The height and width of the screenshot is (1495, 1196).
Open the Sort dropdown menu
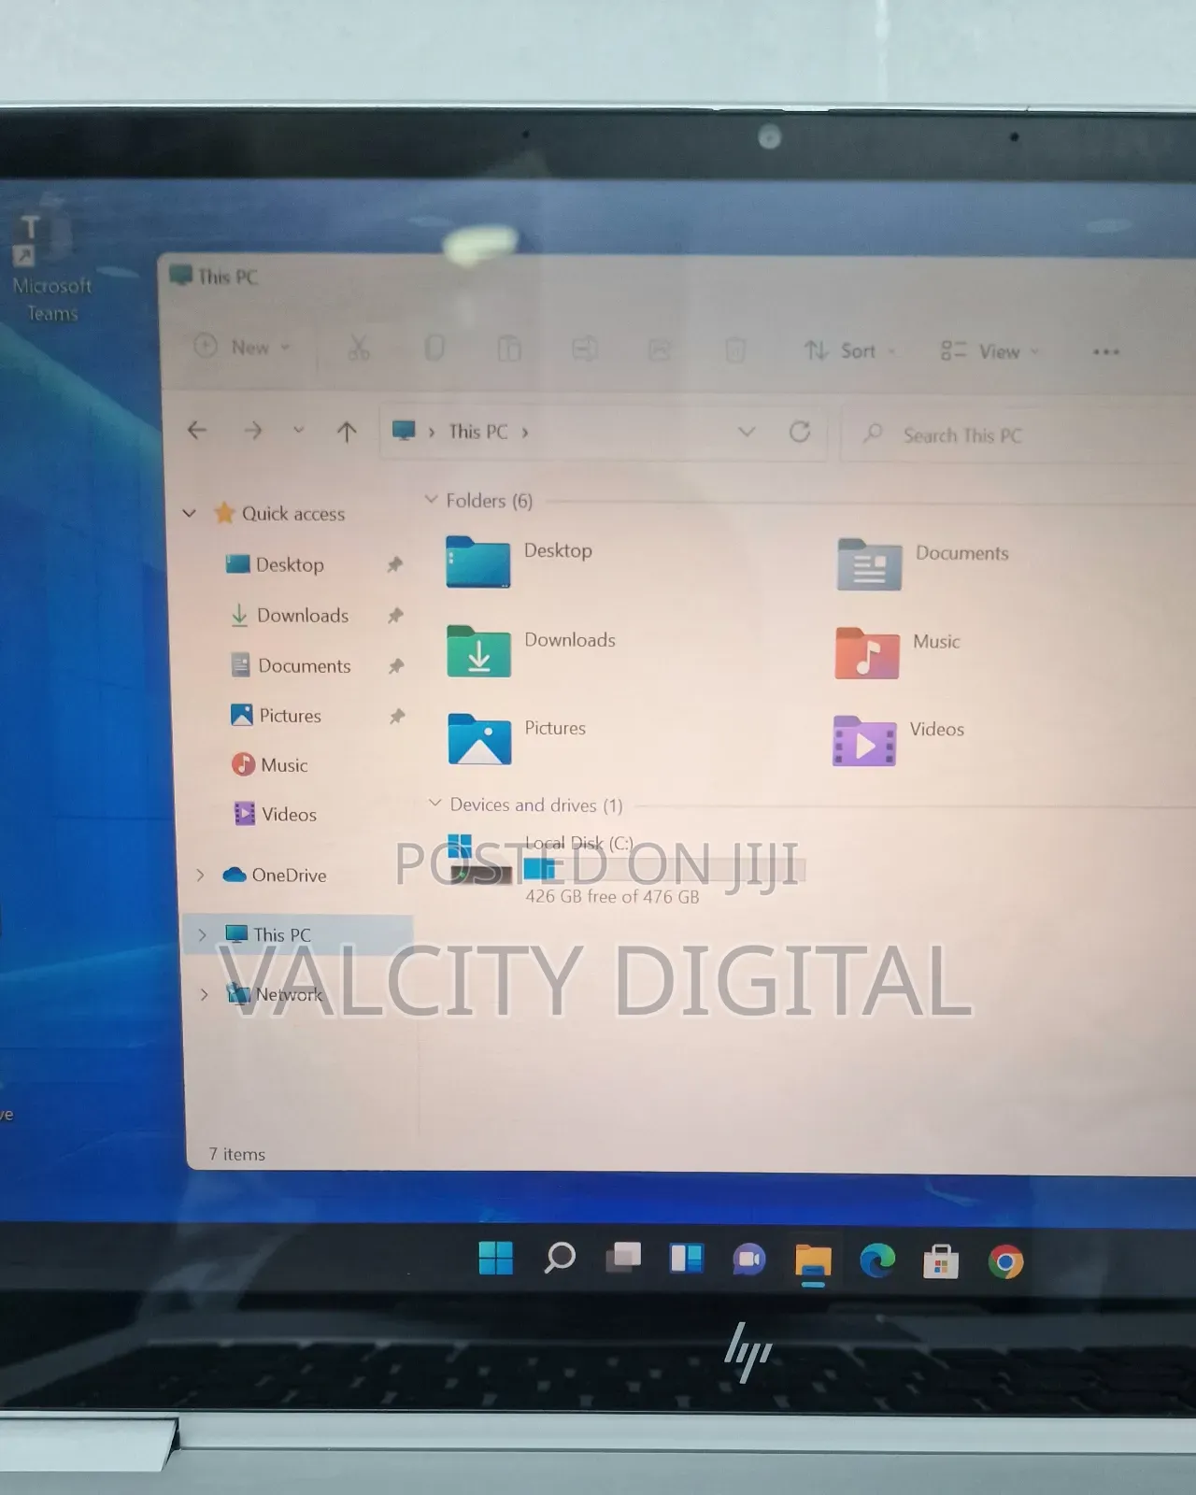[x=850, y=351]
